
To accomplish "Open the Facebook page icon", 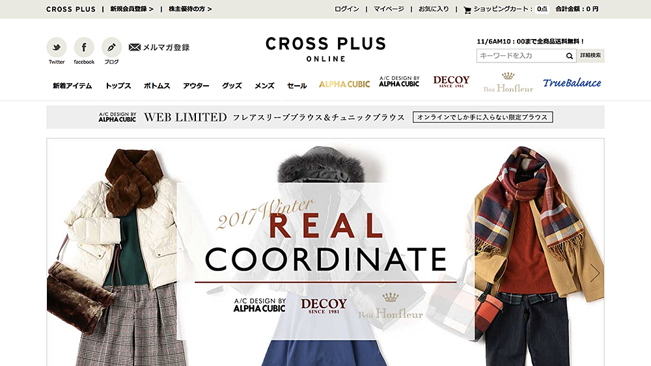I will [x=84, y=47].
